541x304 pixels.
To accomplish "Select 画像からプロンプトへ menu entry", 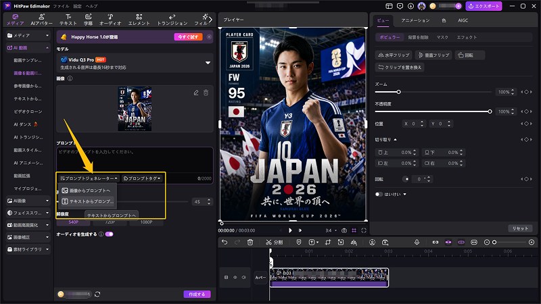I will [x=88, y=191].
